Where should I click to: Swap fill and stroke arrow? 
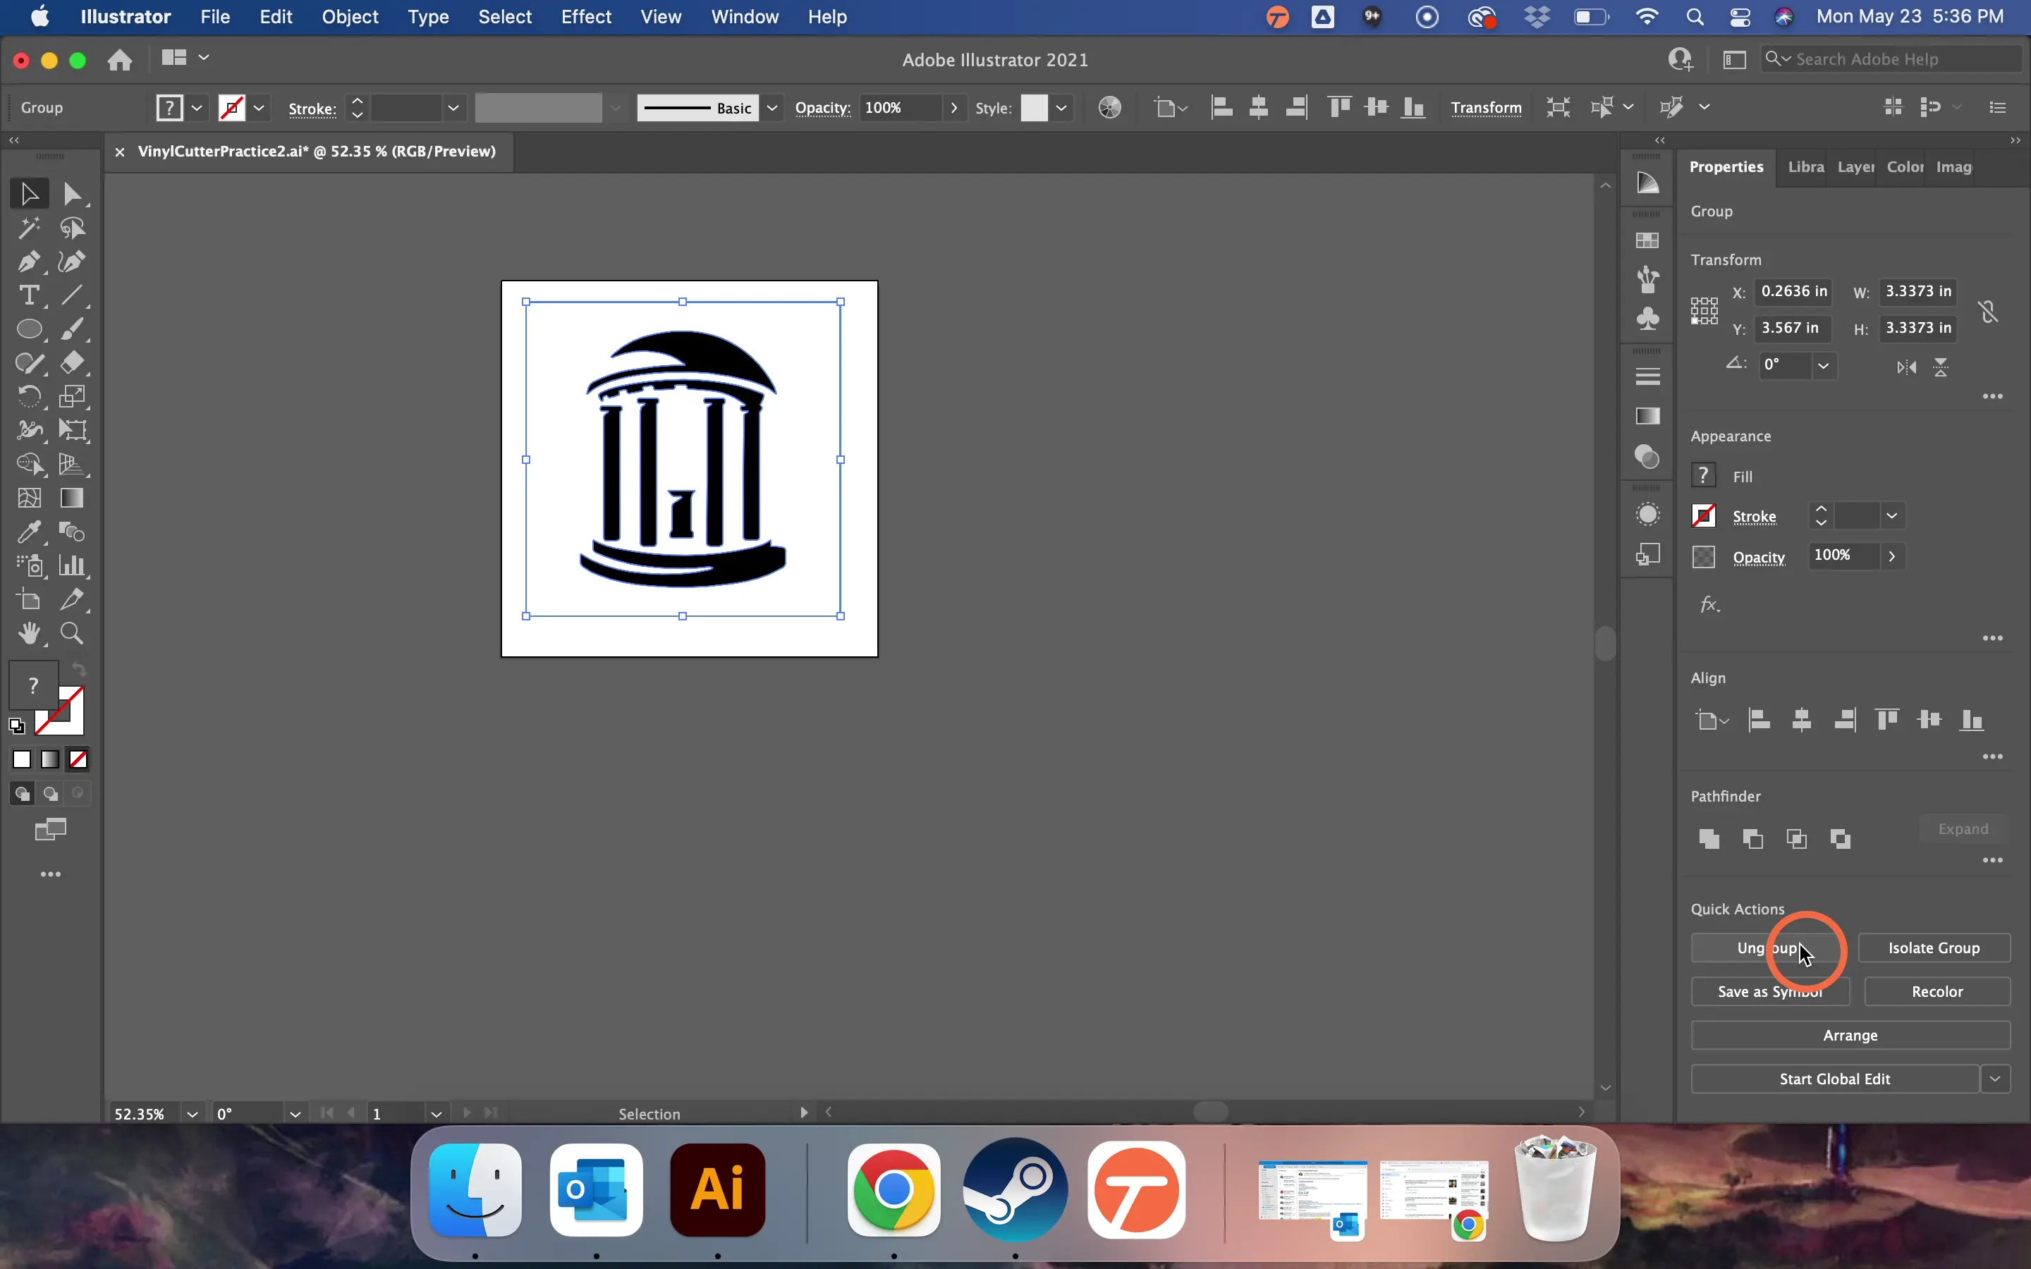tap(79, 670)
